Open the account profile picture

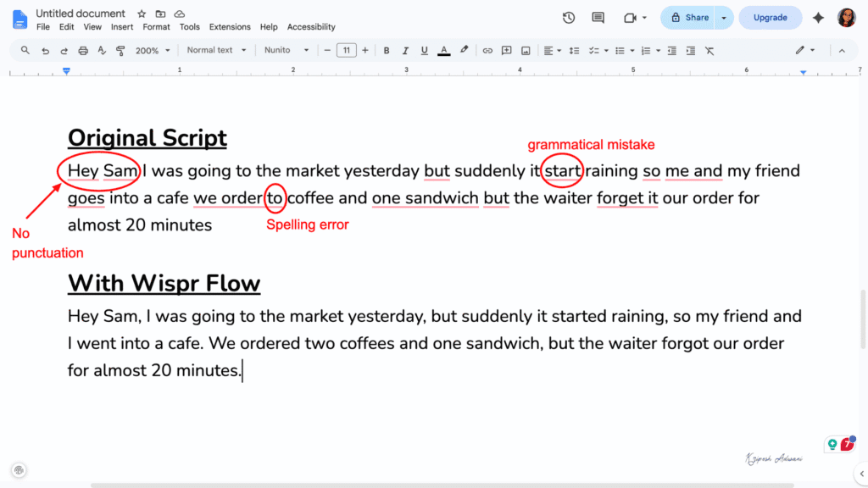(847, 18)
